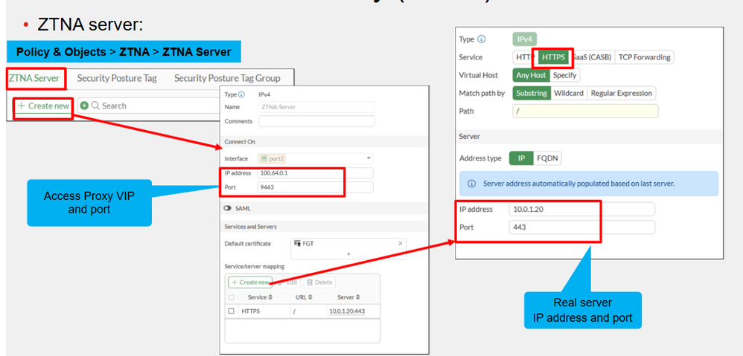This screenshot has width=743, height=356.
Task: Sort mapping table by URL column
Action: [304, 297]
